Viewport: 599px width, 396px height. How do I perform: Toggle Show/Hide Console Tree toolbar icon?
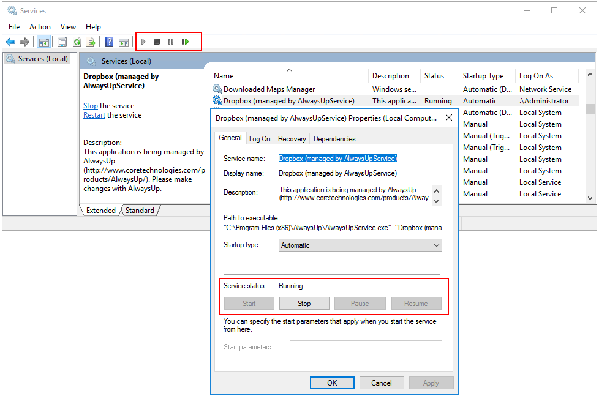click(44, 42)
